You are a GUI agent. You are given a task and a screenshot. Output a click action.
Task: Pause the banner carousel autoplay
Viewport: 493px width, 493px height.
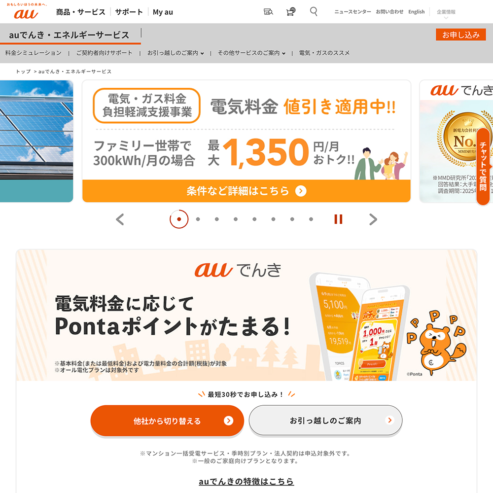[338, 219]
